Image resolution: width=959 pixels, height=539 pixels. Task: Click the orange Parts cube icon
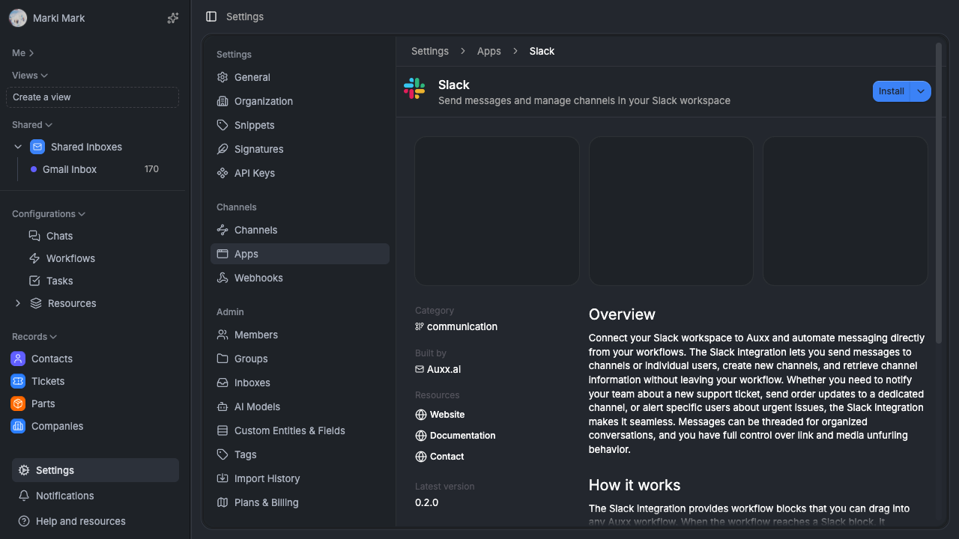coord(18,404)
